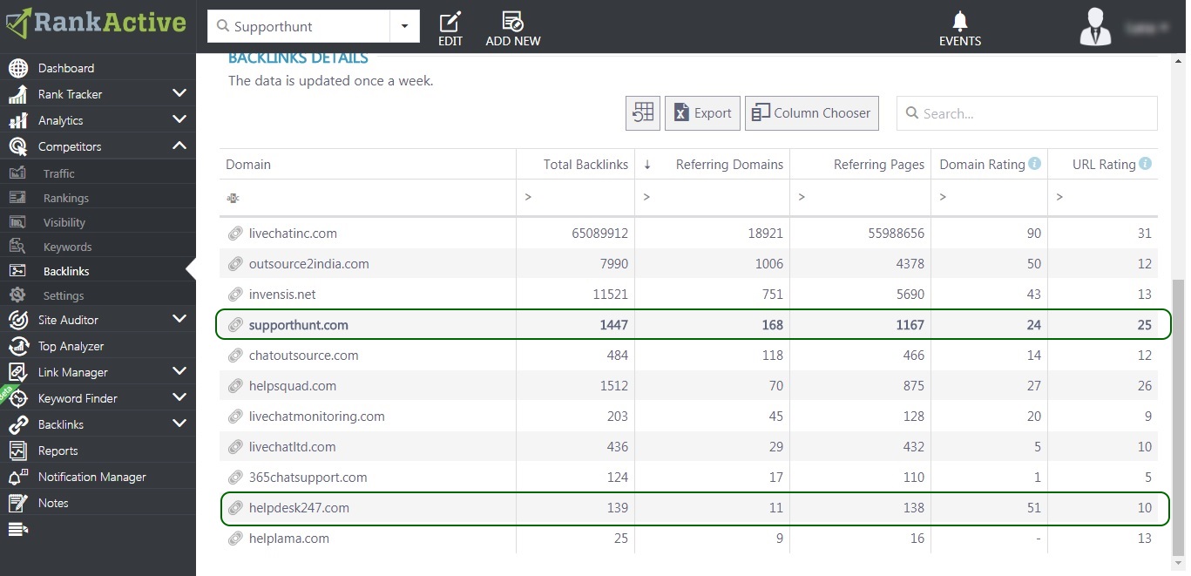This screenshot has height=576, width=1191.
Task: Click the invensis.net domain cell
Action: click(x=368, y=295)
